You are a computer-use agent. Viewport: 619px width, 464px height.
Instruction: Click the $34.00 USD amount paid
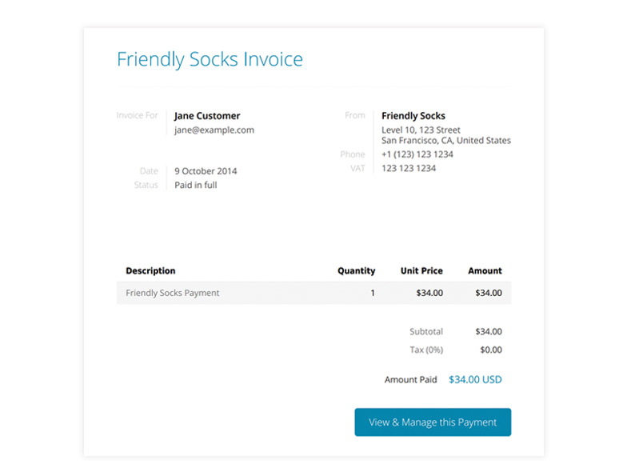[x=475, y=379]
